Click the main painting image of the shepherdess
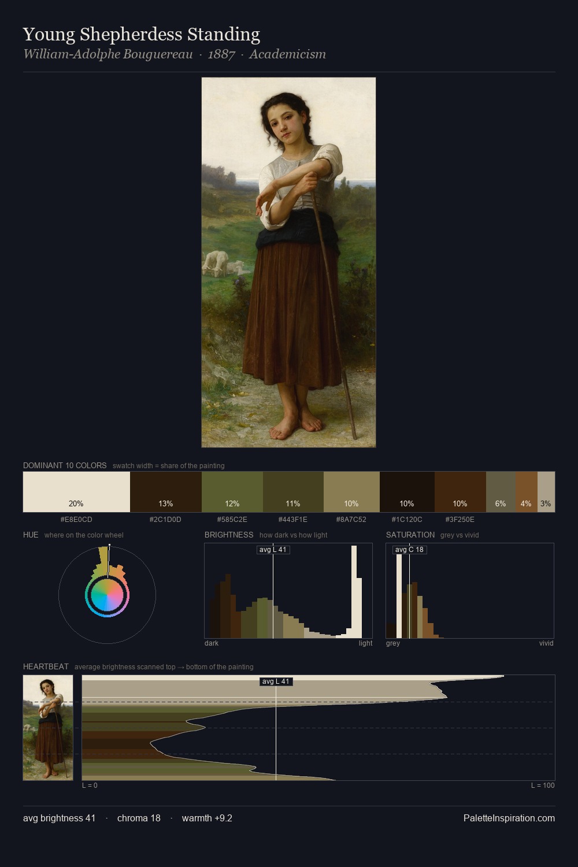 coord(288,262)
